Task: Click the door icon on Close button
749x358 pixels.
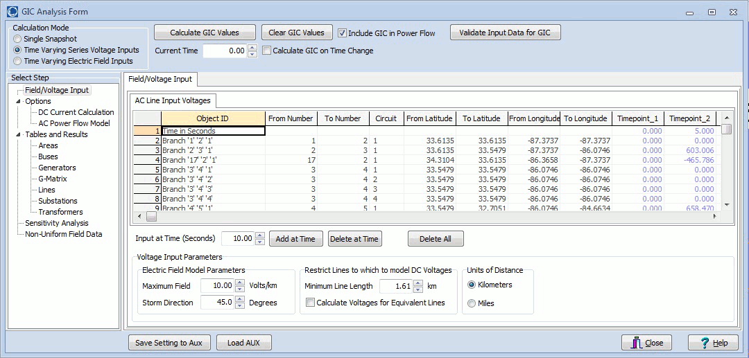Action: point(637,343)
